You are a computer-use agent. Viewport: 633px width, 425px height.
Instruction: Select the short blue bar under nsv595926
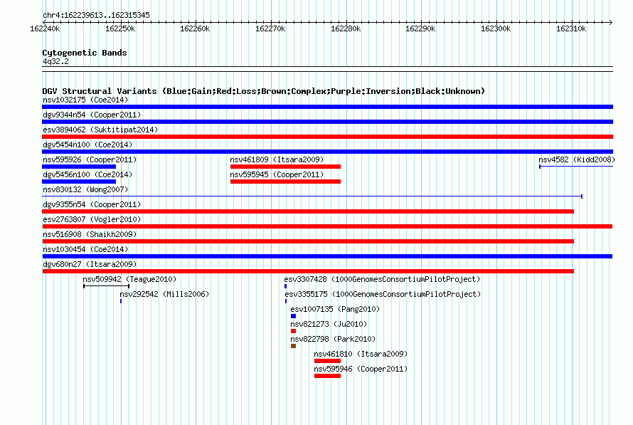(x=79, y=167)
